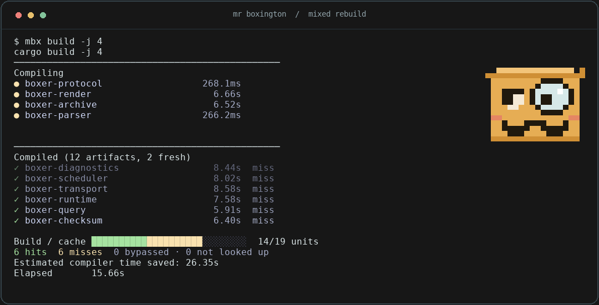This screenshot has width=599, height=305.
Task: Click the green '6 hits' count
Action: click(30, 252)
